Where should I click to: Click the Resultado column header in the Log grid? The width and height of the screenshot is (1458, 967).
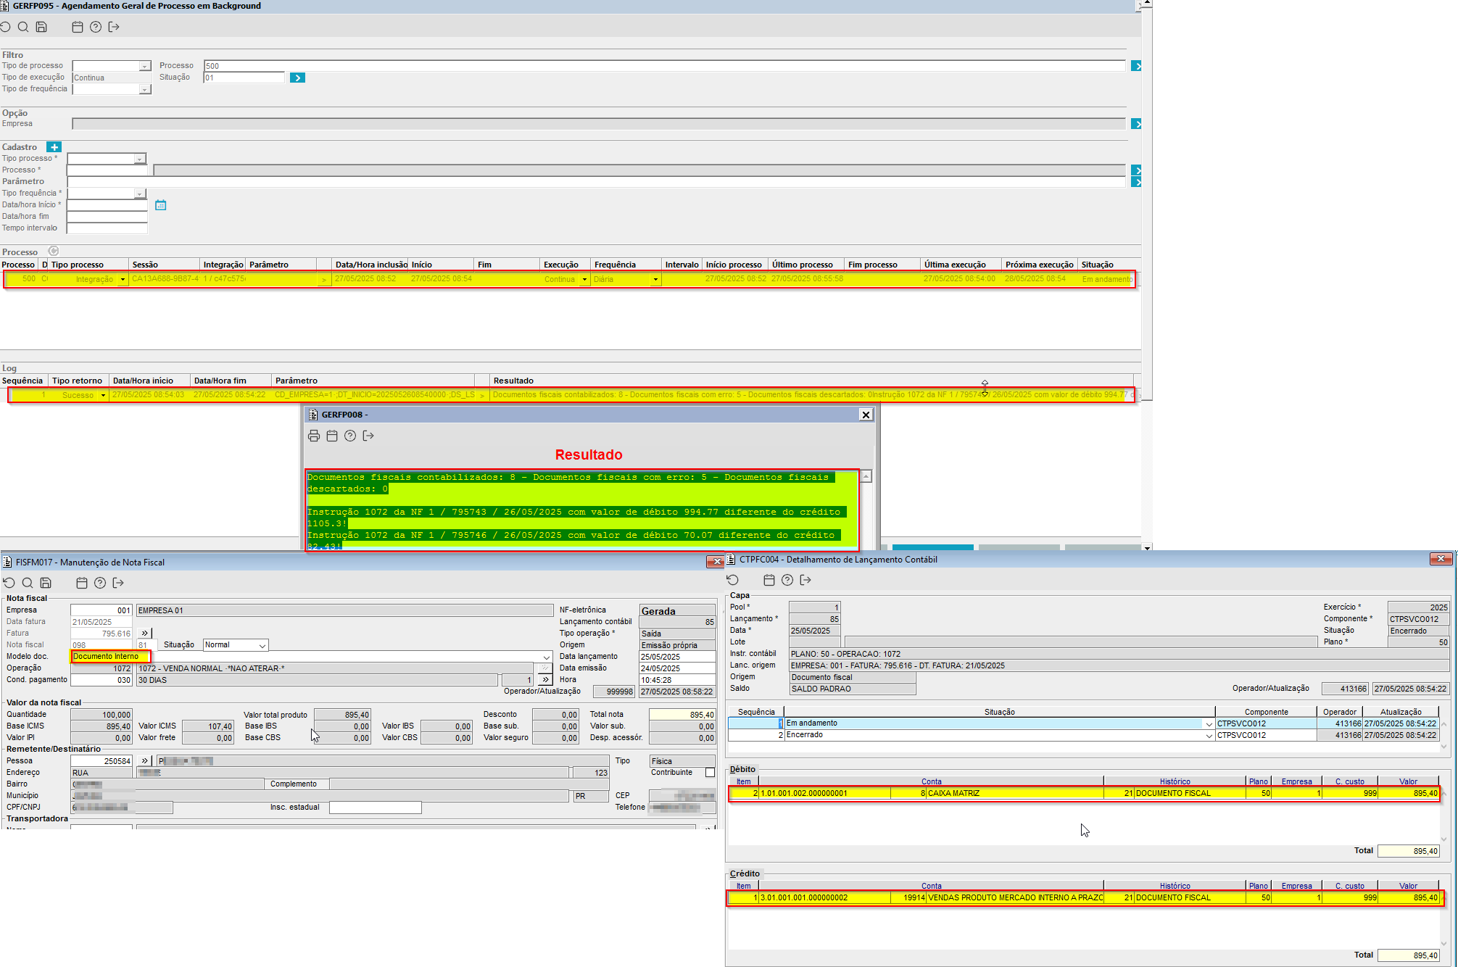pyautogui.click(x=513, y=381)
